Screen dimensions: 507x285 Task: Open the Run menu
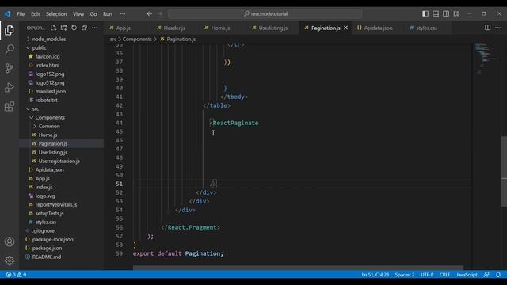click(108, 14)
